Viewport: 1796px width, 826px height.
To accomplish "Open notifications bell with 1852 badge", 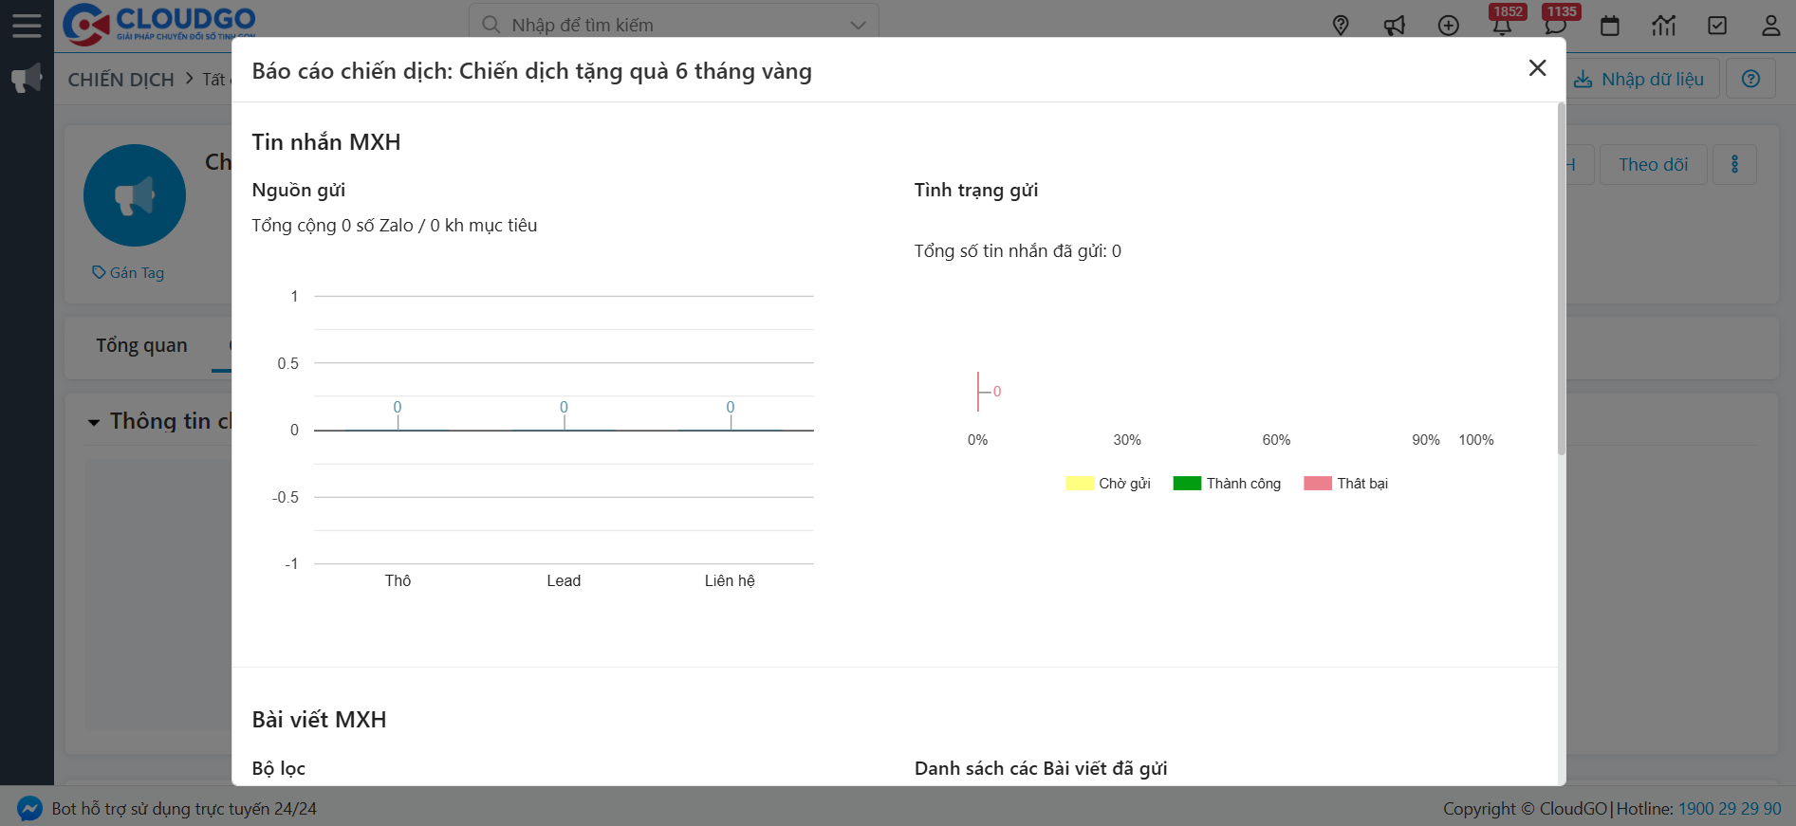I will [1502, 26].
